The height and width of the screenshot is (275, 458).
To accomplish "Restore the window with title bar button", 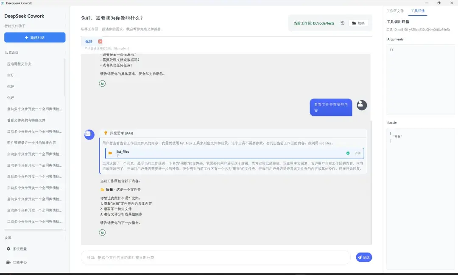I will click(x=439, y=3).
